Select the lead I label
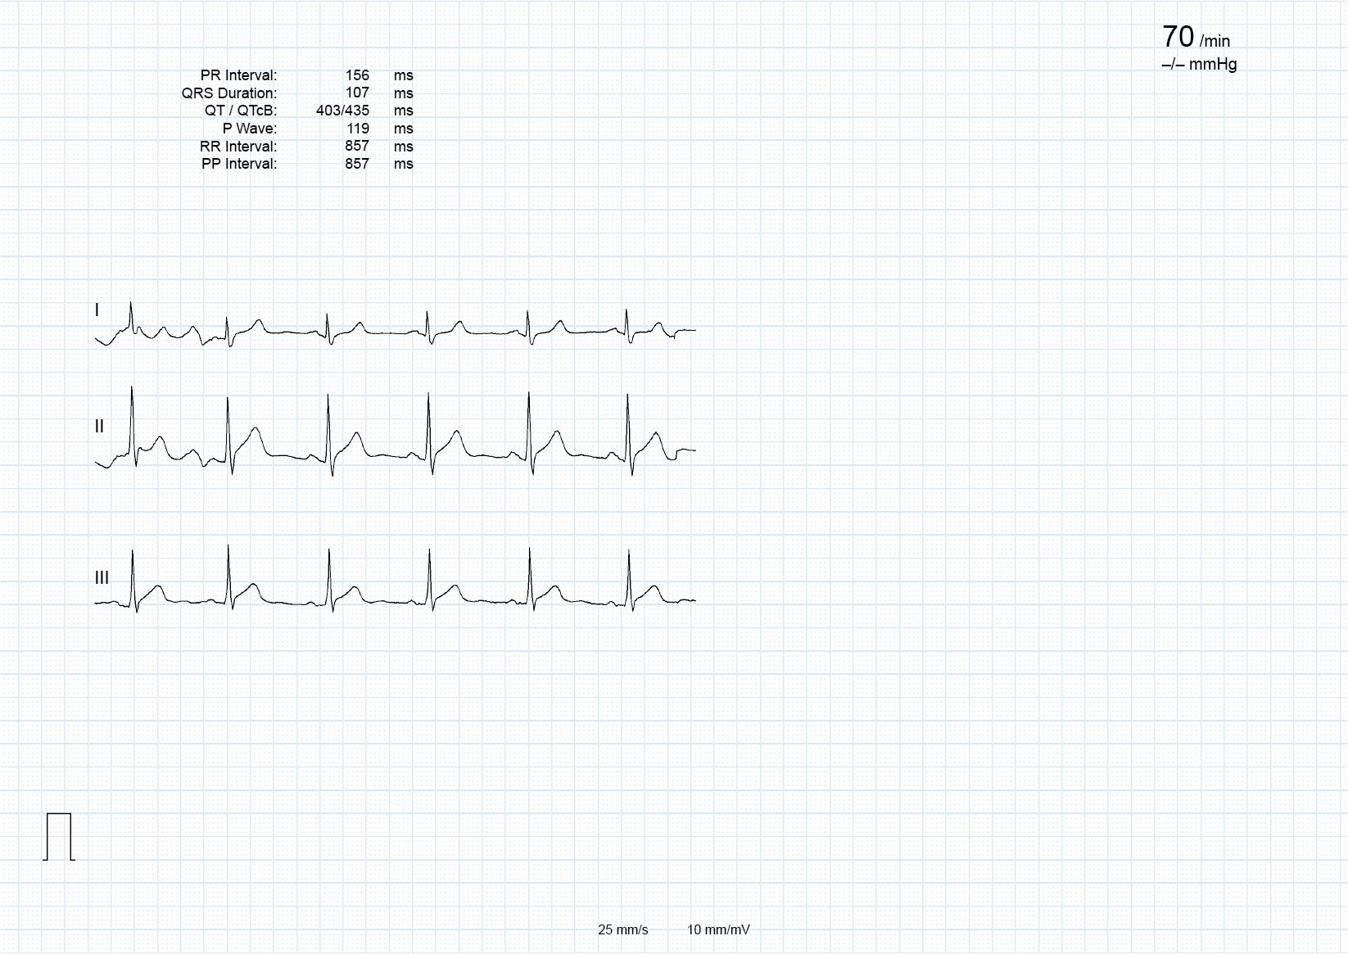This screenshot has height=954, width=1348. (97, 310)
